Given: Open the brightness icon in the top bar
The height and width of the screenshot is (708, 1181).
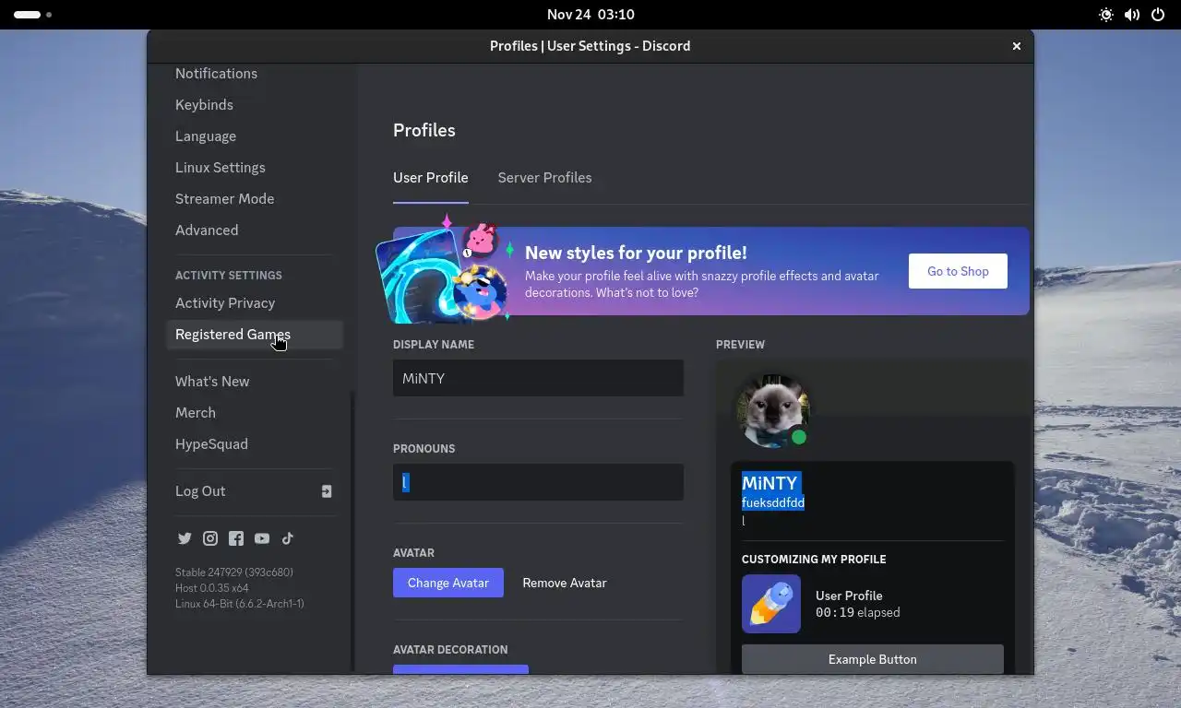Looking at the screenshot, I should (1106, 15).
